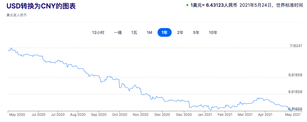Click the 美元至人民币 subtitle text
Viewport: 307px width, 122px height.
pyautogui.click(x=16, y=15)
